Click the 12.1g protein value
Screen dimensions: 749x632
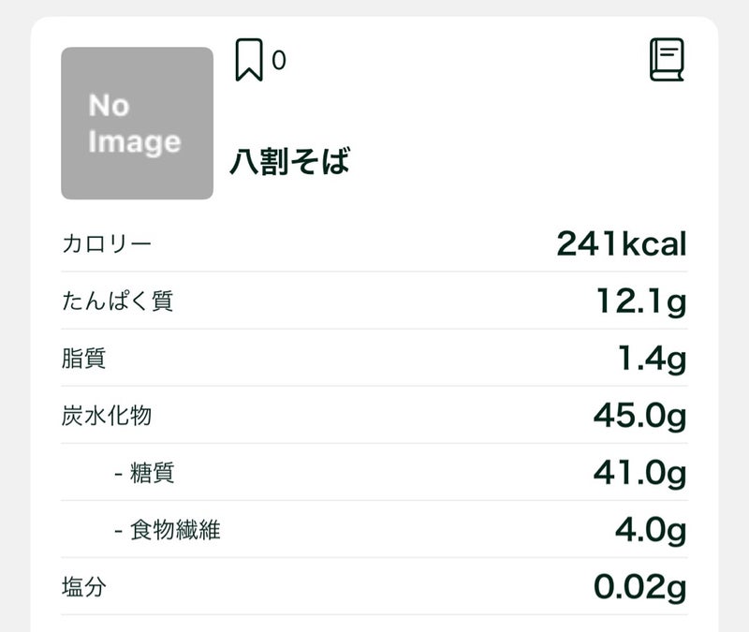[641, 301]
